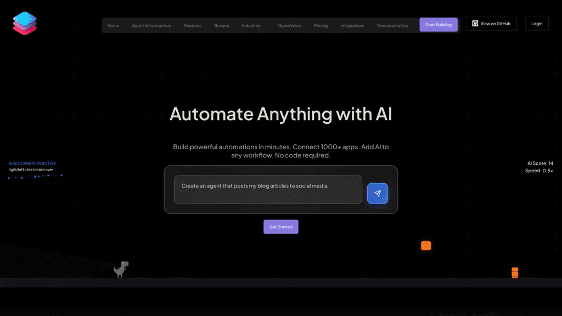562x316 pixels.
Task: Select Browse in the navigation bar
Action: point(222,26)
